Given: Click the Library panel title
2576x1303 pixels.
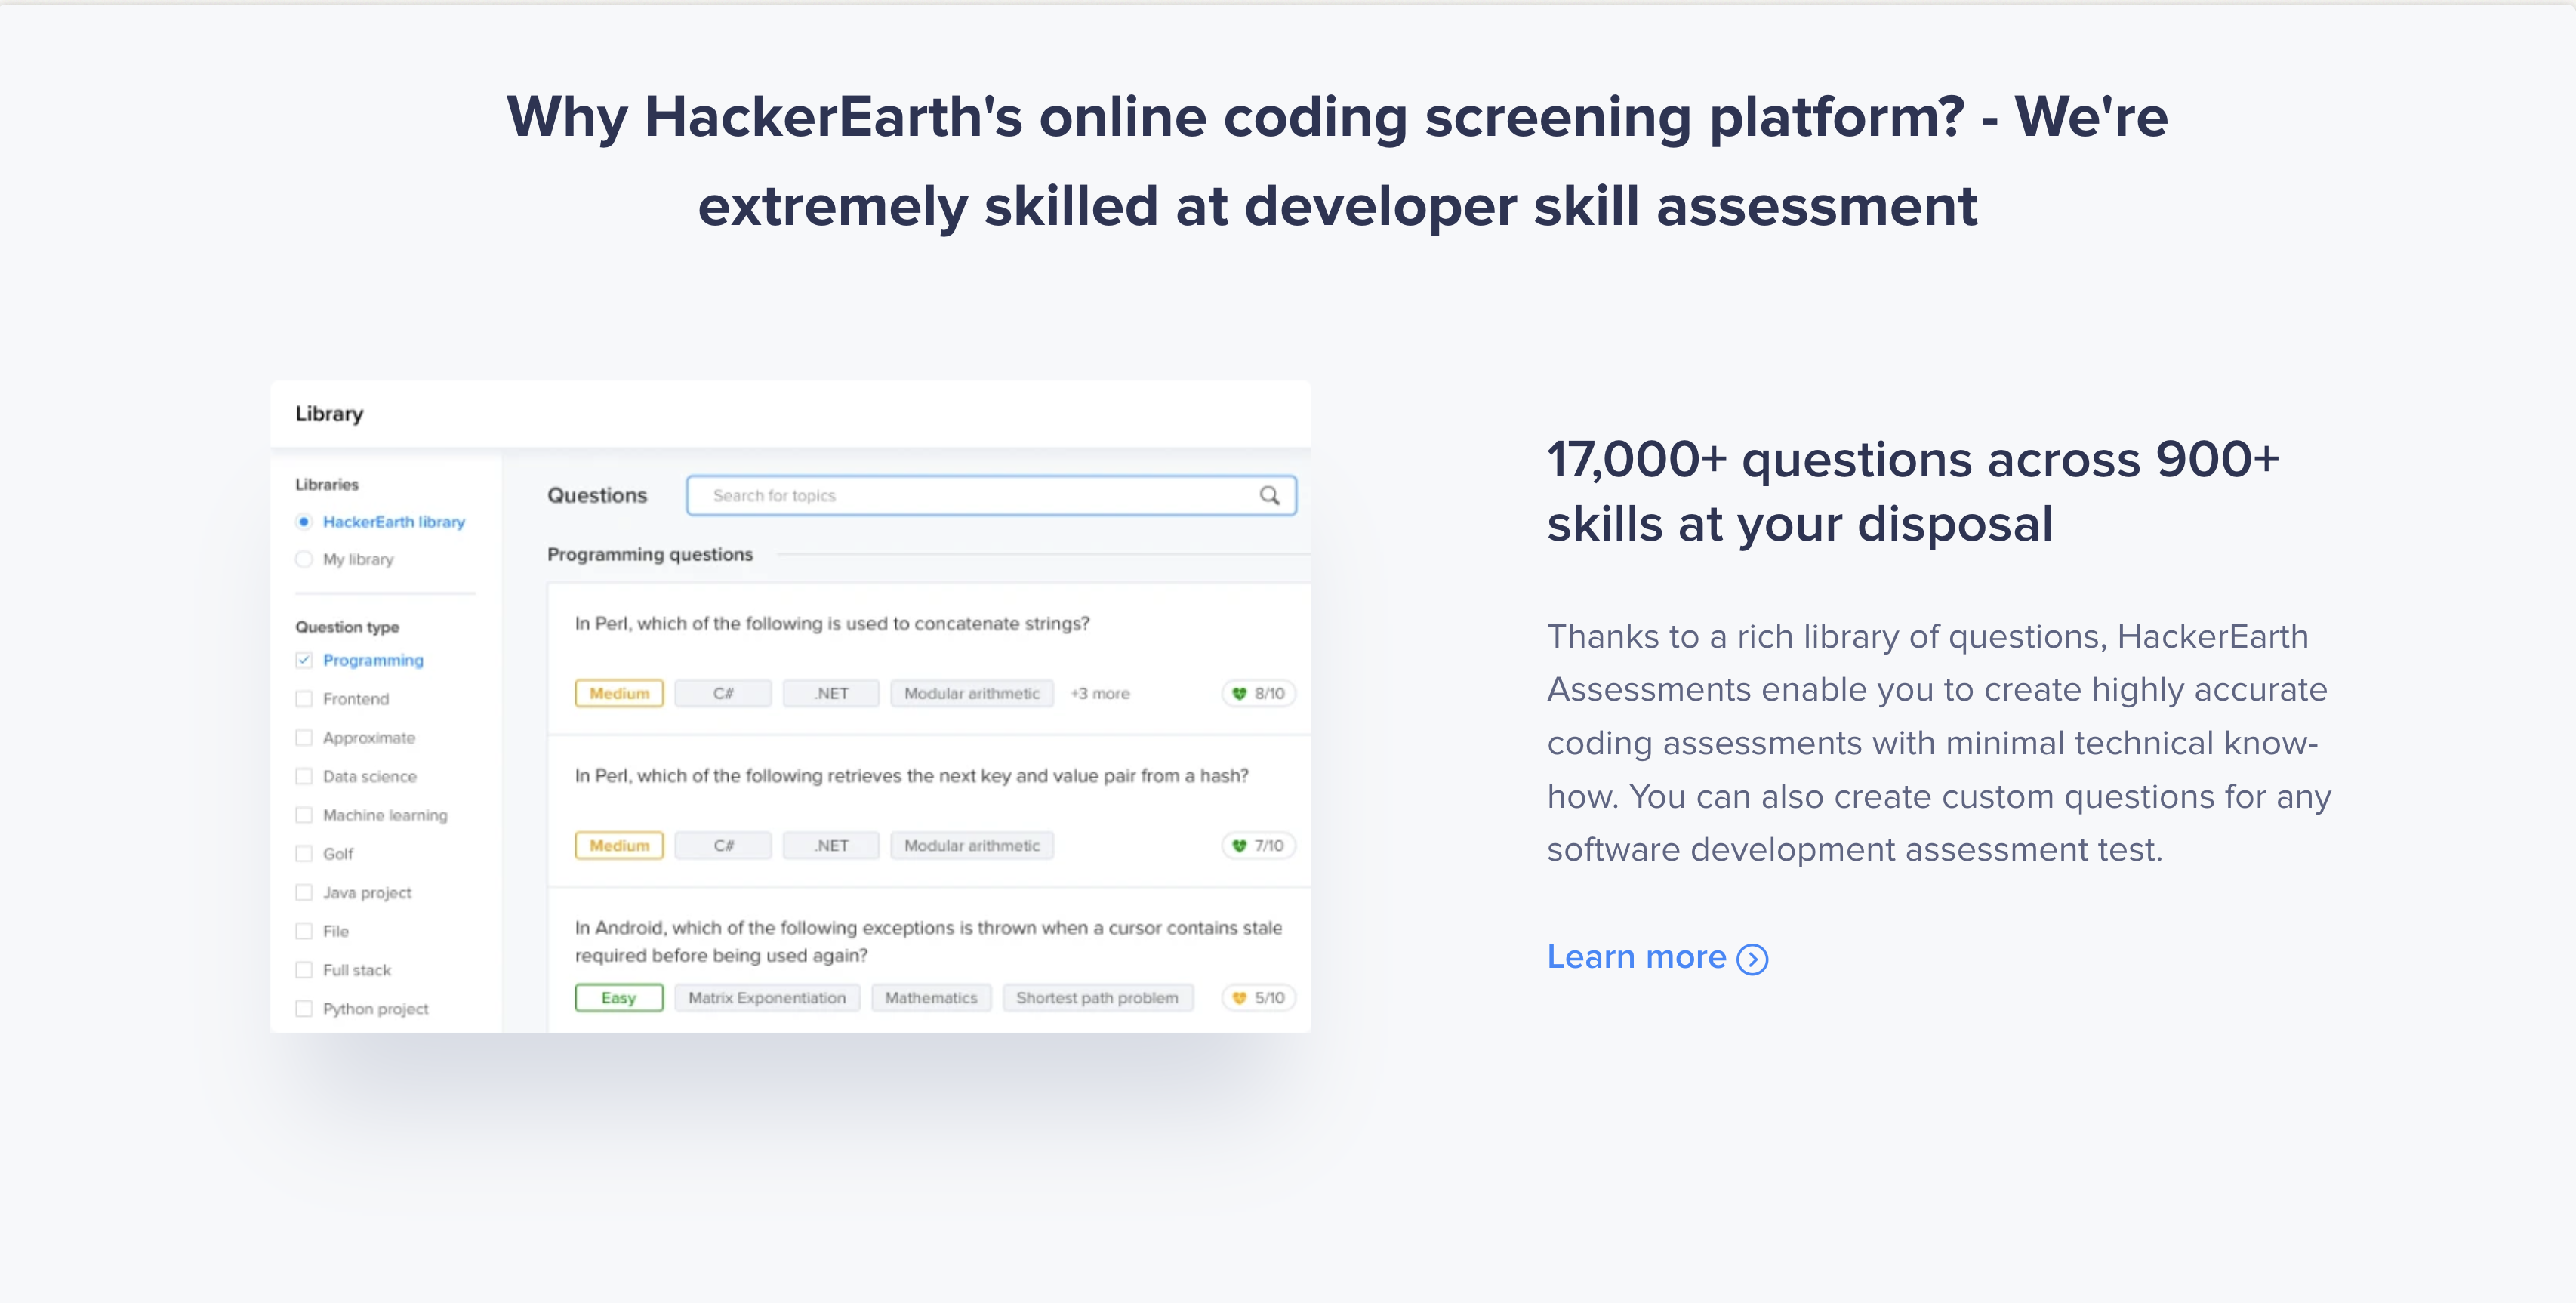Looking at the screenshot, I should [329, 414].
